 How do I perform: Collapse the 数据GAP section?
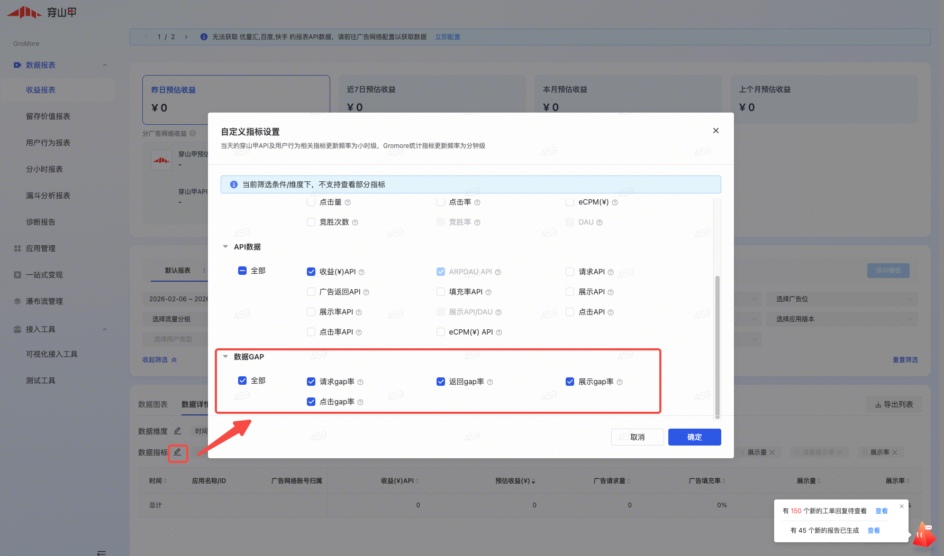[225, 357]
